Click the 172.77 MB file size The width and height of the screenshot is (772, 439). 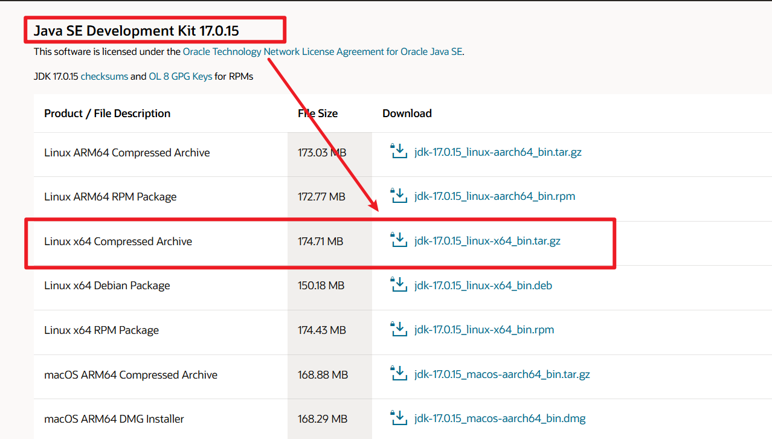321,197
